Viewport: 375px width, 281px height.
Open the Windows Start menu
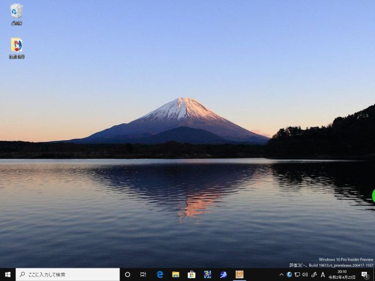(7, 275)
